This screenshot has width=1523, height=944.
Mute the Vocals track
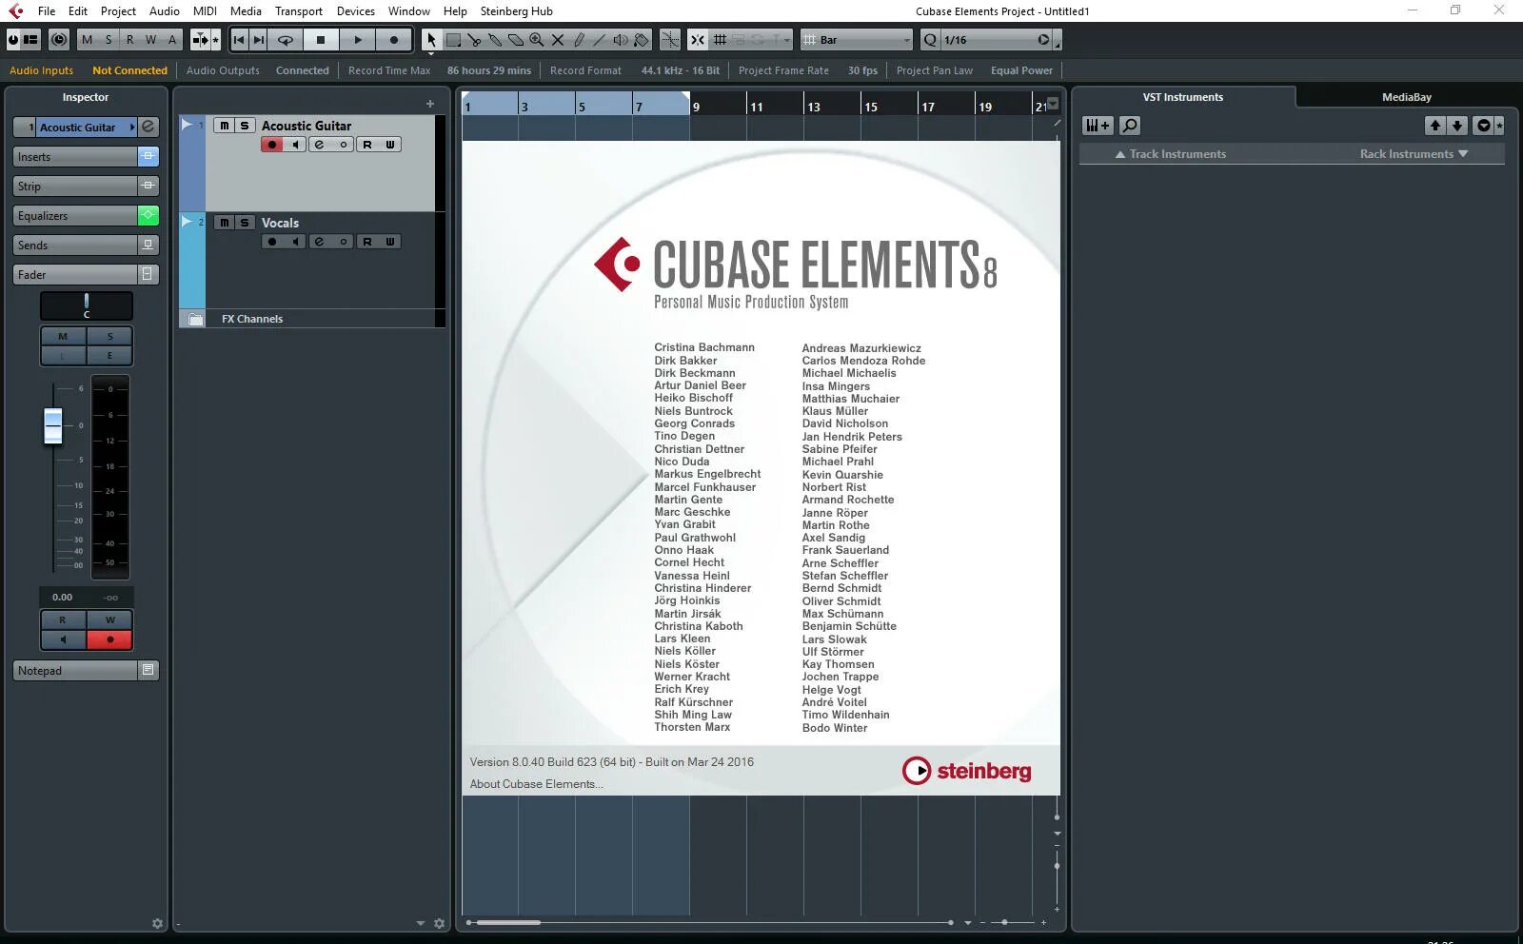click(224, 223)
